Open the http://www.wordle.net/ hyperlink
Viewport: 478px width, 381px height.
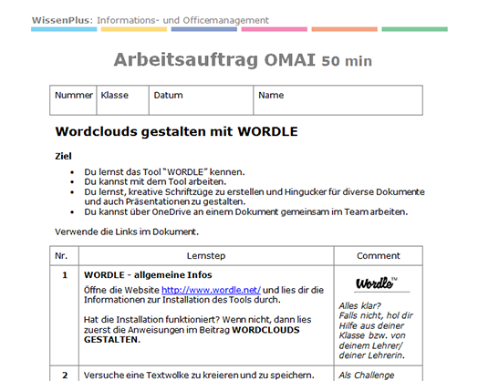(x=211, y=290)
